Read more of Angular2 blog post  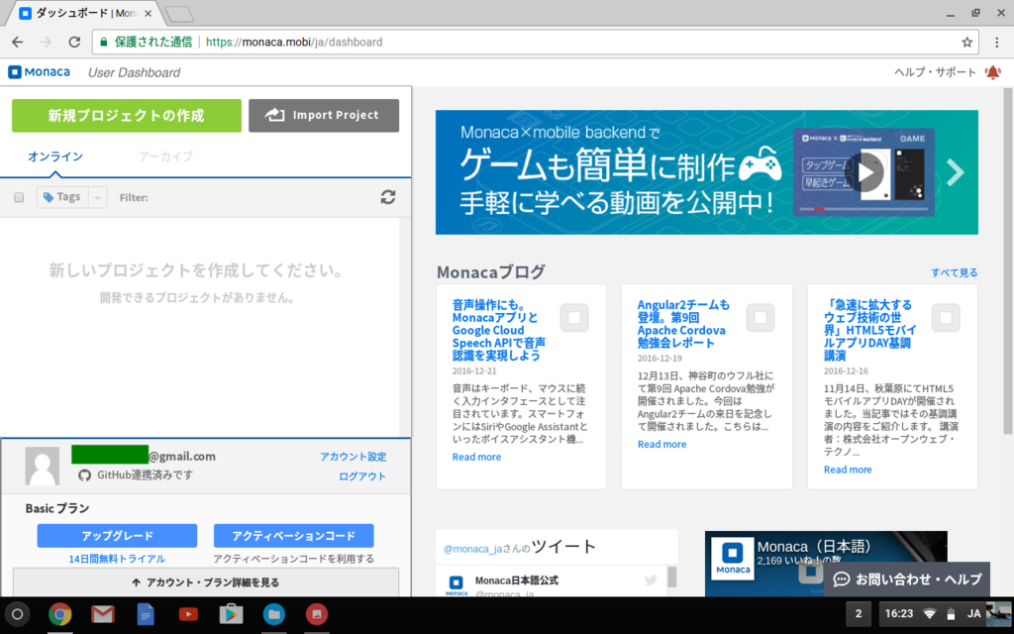tap(662, 445)
